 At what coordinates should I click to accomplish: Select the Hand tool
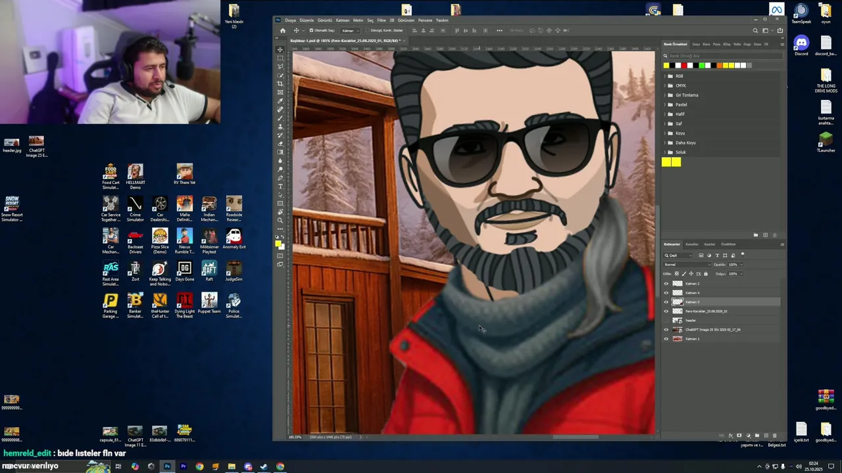point(280,212)
